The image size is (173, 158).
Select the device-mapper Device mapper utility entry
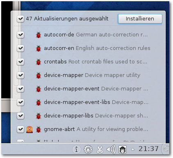tap(92, 75)
